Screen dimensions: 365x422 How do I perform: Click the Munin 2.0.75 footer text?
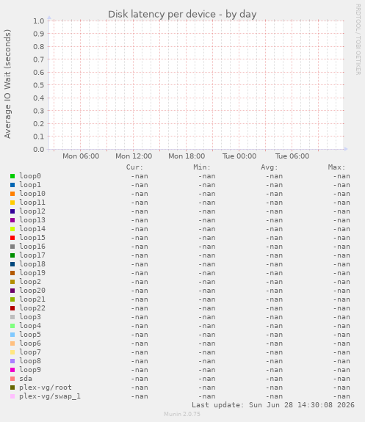[x=182, y=414]
